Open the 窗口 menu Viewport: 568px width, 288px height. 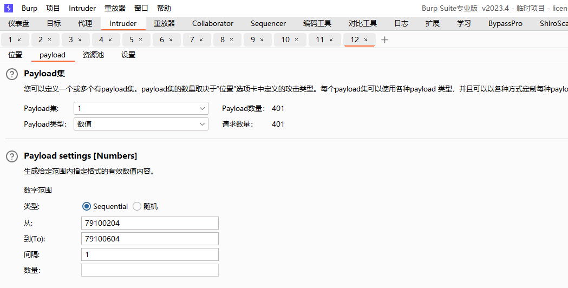pyautogui.click(x=141, y=8)
